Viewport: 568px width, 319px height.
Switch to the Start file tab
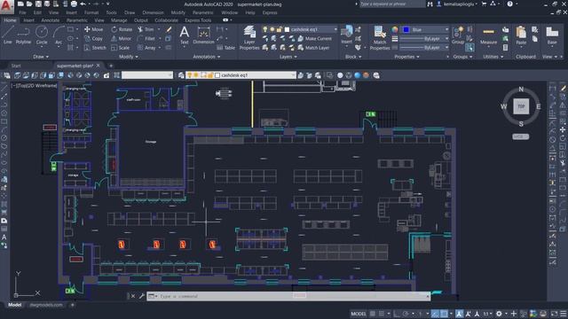[x=16, y=66]
